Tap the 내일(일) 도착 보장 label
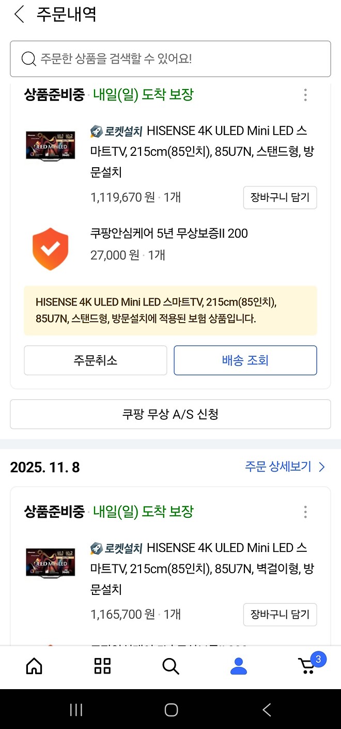 (x=143, y=95)
